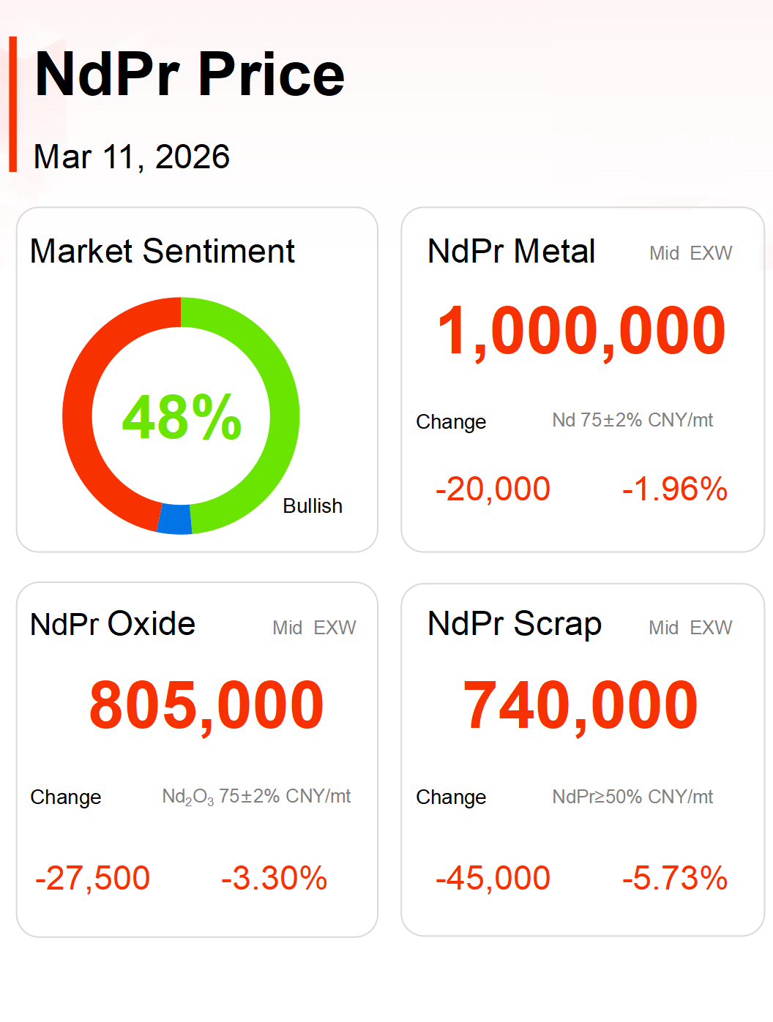
Task: Click the NdPr Metal -1.96% change
Action: 674,489
